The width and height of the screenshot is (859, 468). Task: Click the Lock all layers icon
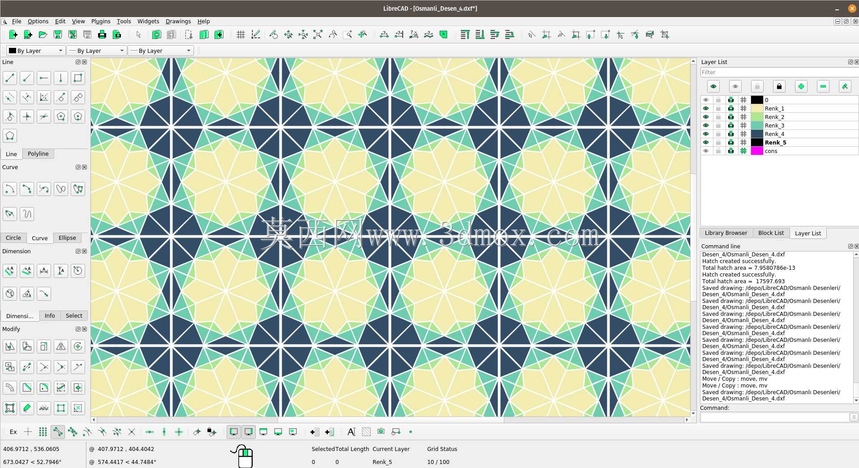coord(779,86)
